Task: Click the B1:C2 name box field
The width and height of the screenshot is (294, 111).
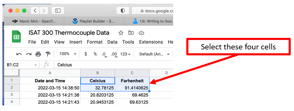Action: pos(21,65)
